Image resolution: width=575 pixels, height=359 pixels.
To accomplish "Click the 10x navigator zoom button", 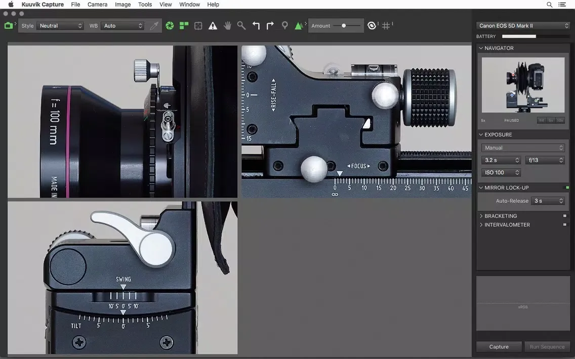I will pyautogui.click(x=560, y=120).
